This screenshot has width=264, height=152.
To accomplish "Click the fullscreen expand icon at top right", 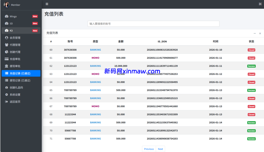I will 260,4.
